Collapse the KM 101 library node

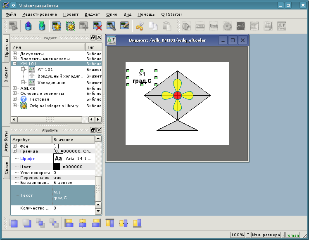tap(15, 64)
